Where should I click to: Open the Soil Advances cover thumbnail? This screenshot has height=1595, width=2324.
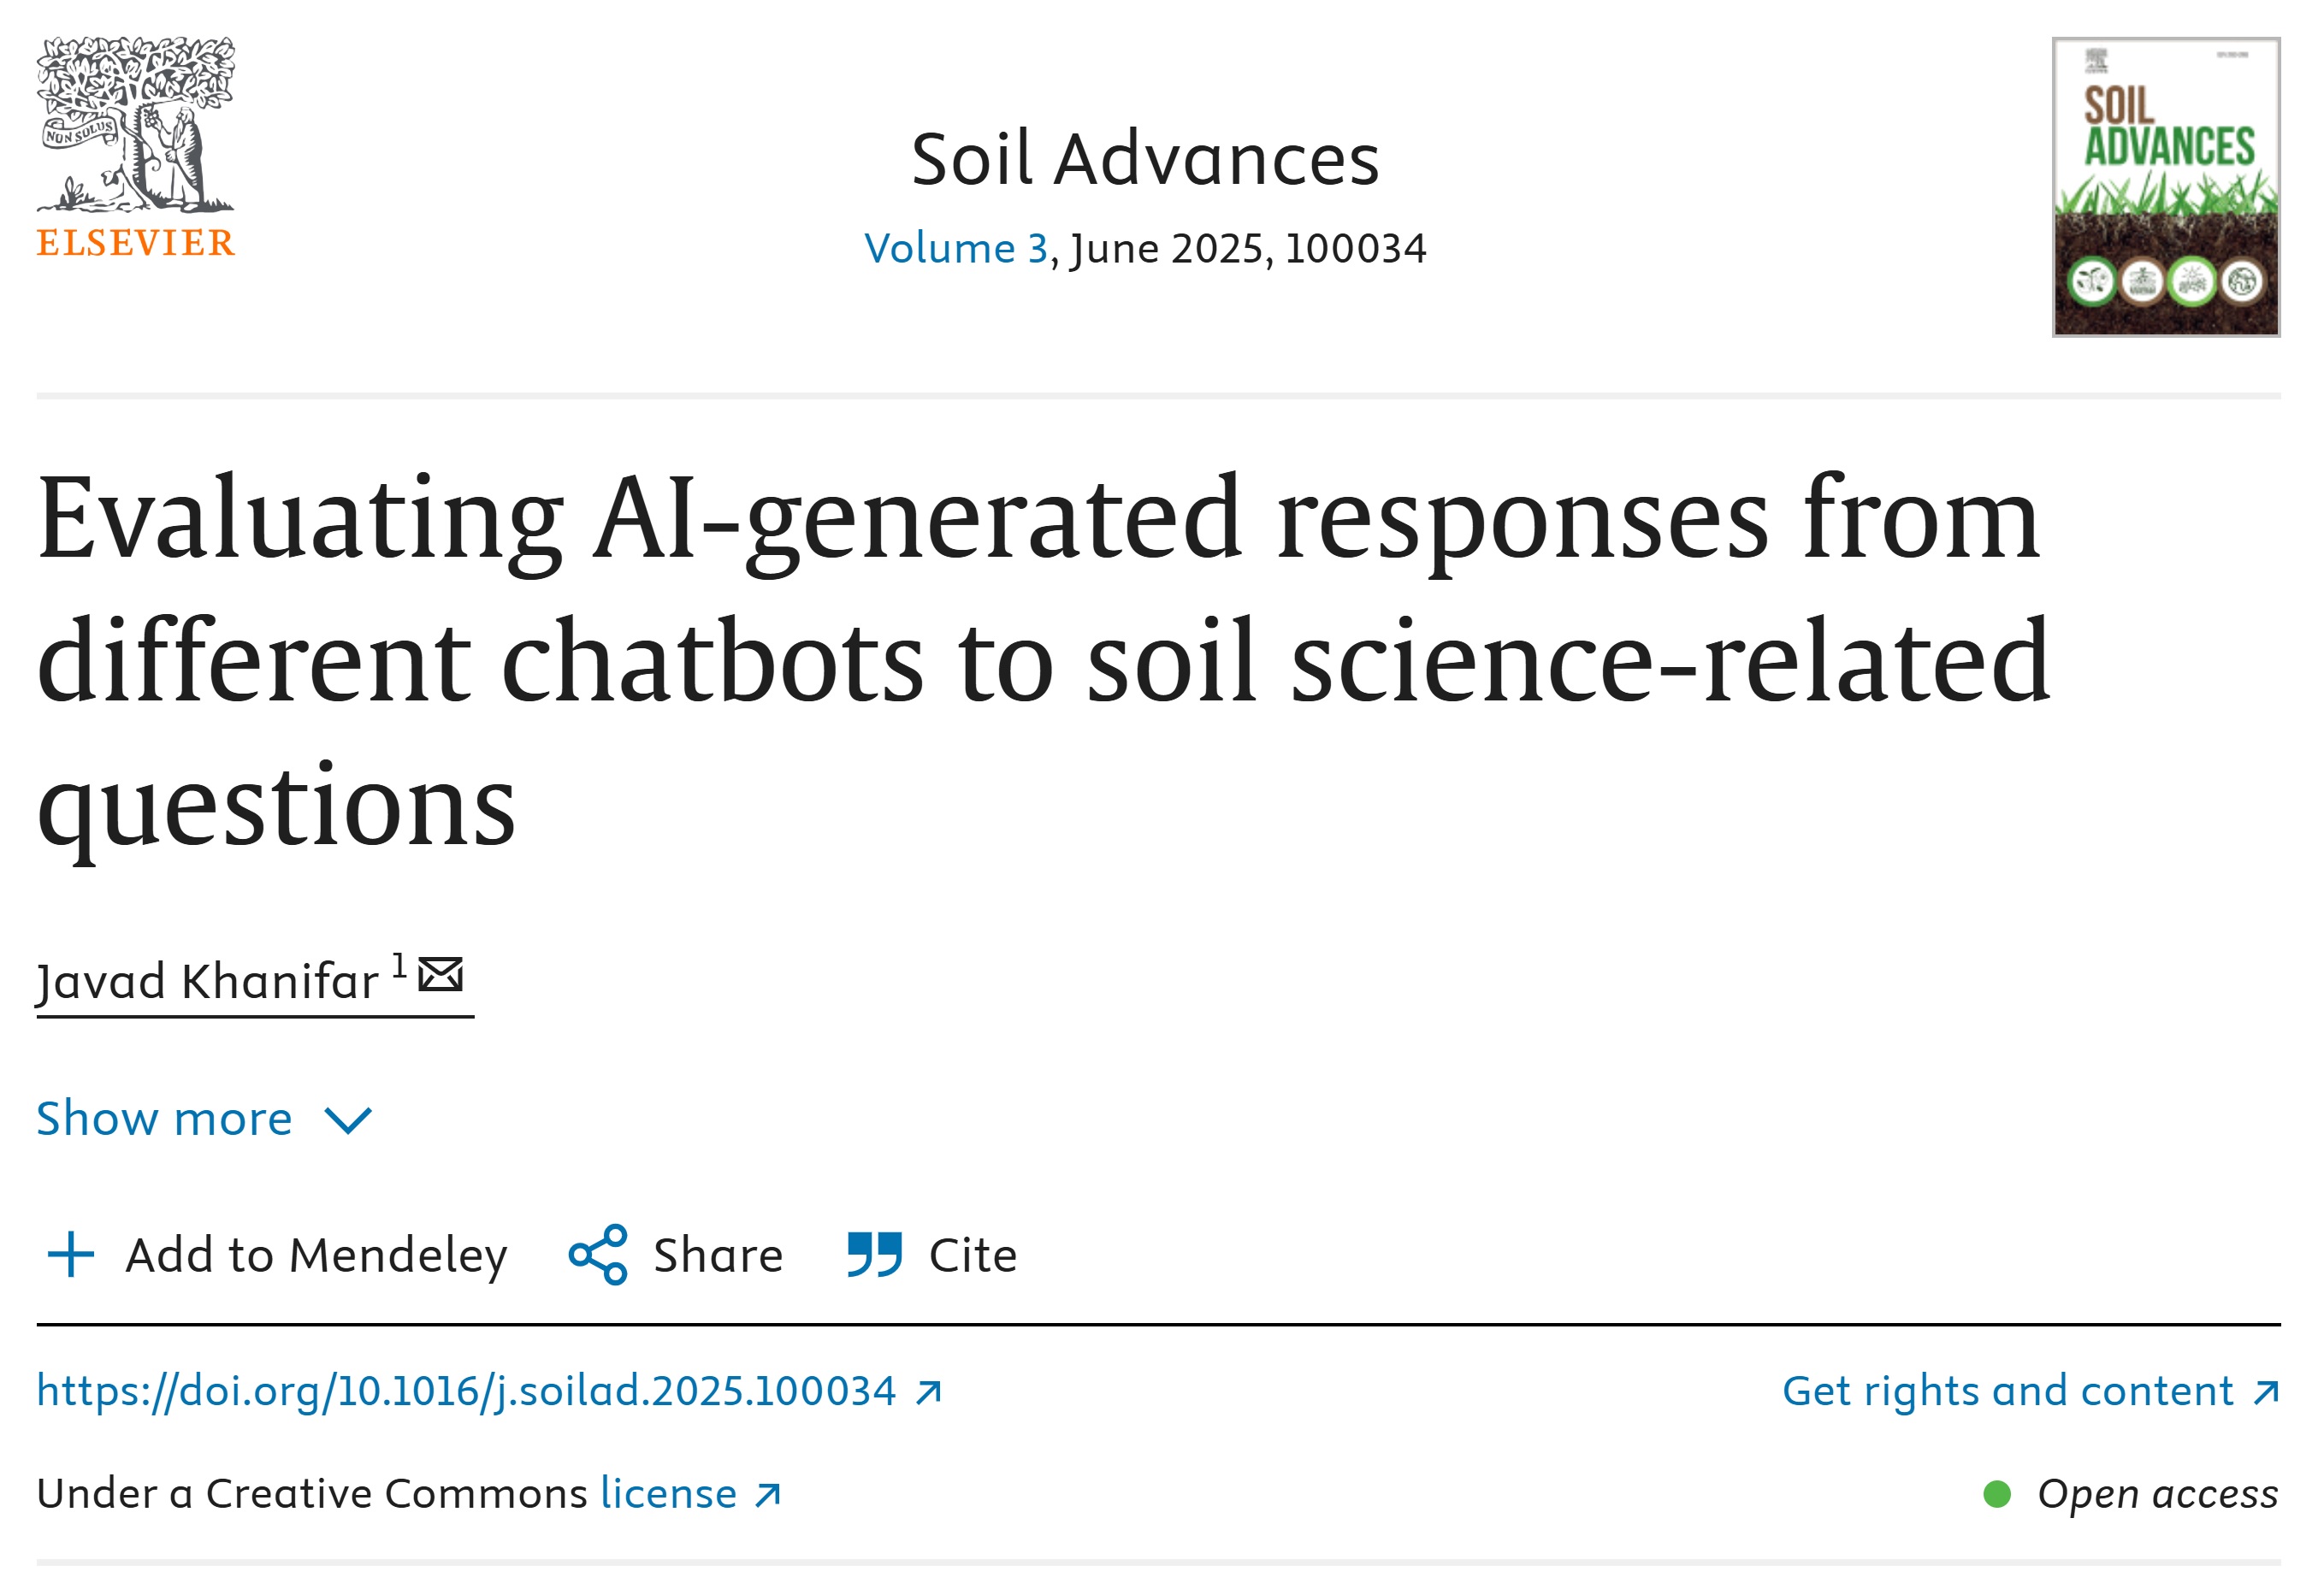point(2166,187)
